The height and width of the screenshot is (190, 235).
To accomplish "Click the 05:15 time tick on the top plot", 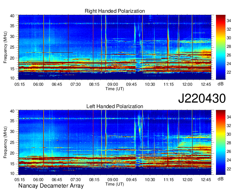I will coord(20,84).
